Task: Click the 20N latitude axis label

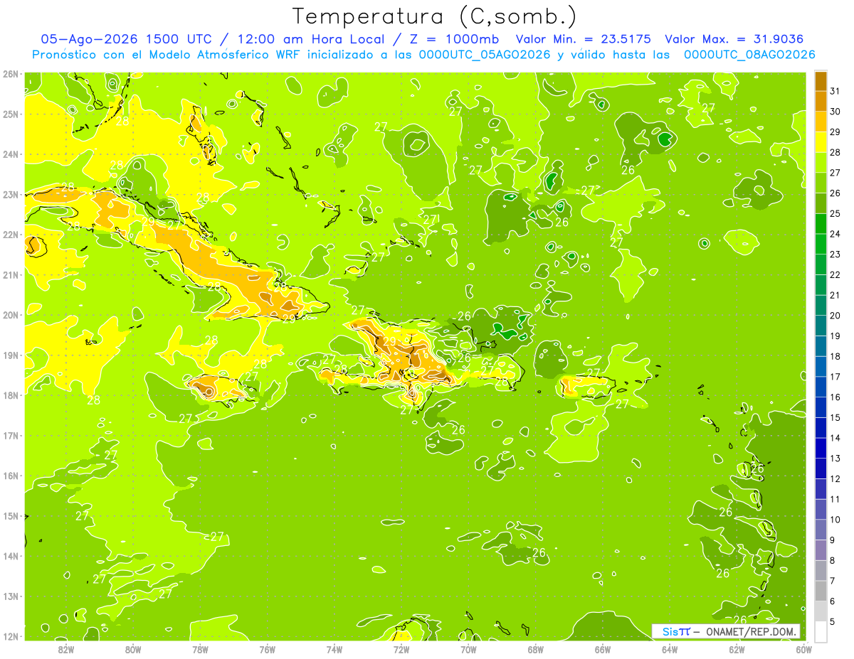Action: (x=11, y=315)
